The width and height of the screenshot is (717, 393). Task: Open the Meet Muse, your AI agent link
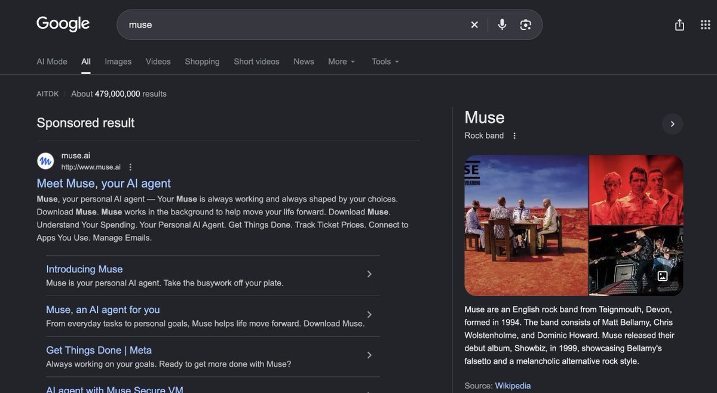pyautogui.click(x=104, y=183)
